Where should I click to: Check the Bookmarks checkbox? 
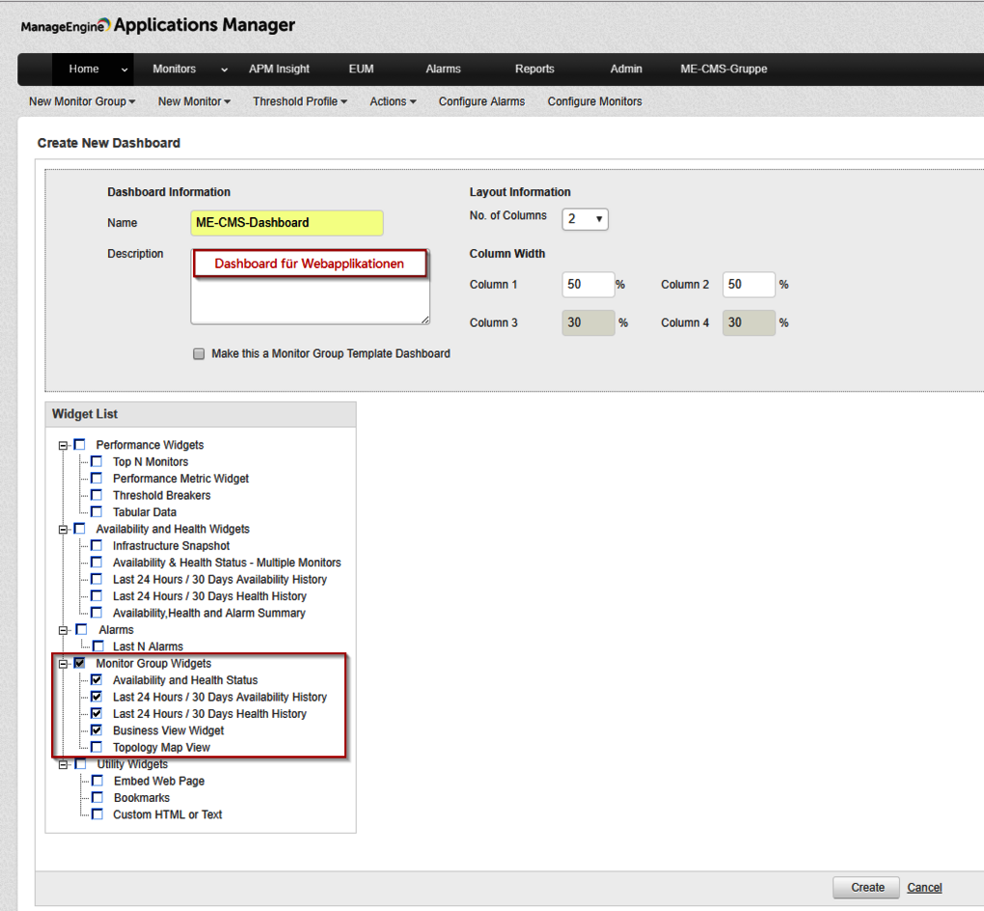(x=97, y=797)
